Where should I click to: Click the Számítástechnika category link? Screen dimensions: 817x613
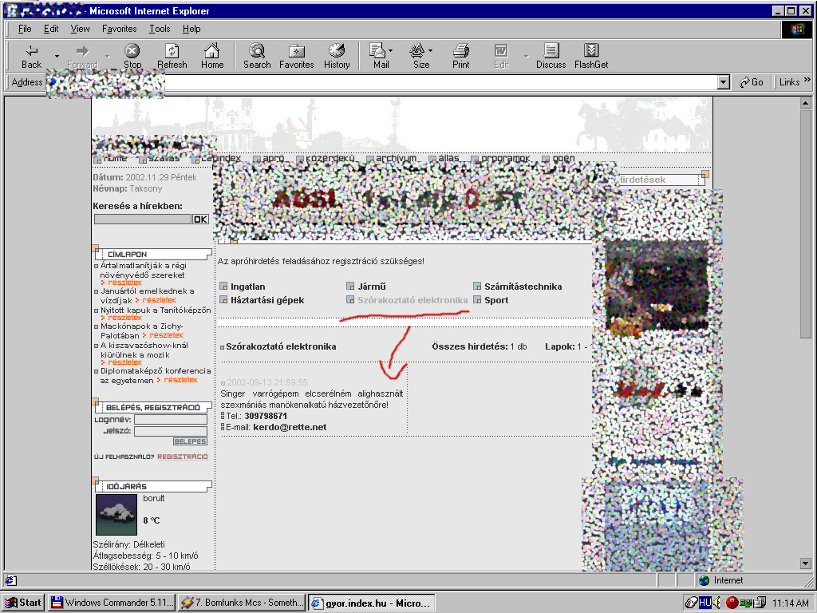point(523,287)
